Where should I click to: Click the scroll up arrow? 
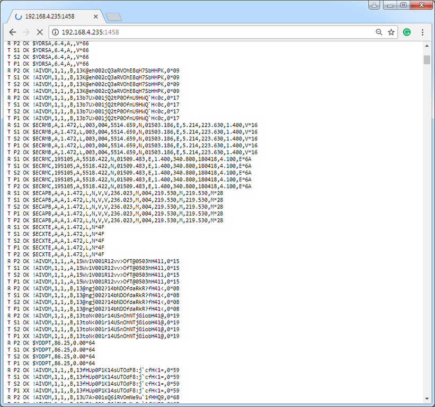coord(427,46)
